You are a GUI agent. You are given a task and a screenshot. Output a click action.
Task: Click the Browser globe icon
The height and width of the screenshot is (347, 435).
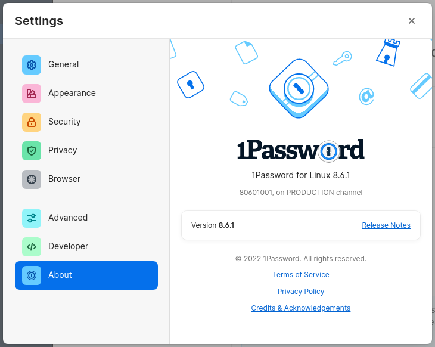[x=32, y=179]
